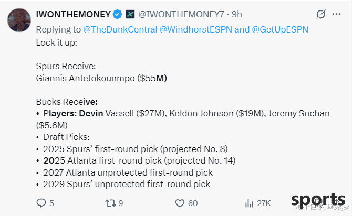The width and height of the screenshot is (353, 216).
Task: Open the IWONTHEMONEY display name link
Action: click(x=74, y=14)
